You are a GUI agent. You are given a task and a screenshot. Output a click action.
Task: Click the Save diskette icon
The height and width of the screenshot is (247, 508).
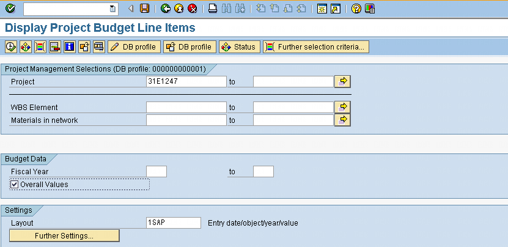coord(144,9)
